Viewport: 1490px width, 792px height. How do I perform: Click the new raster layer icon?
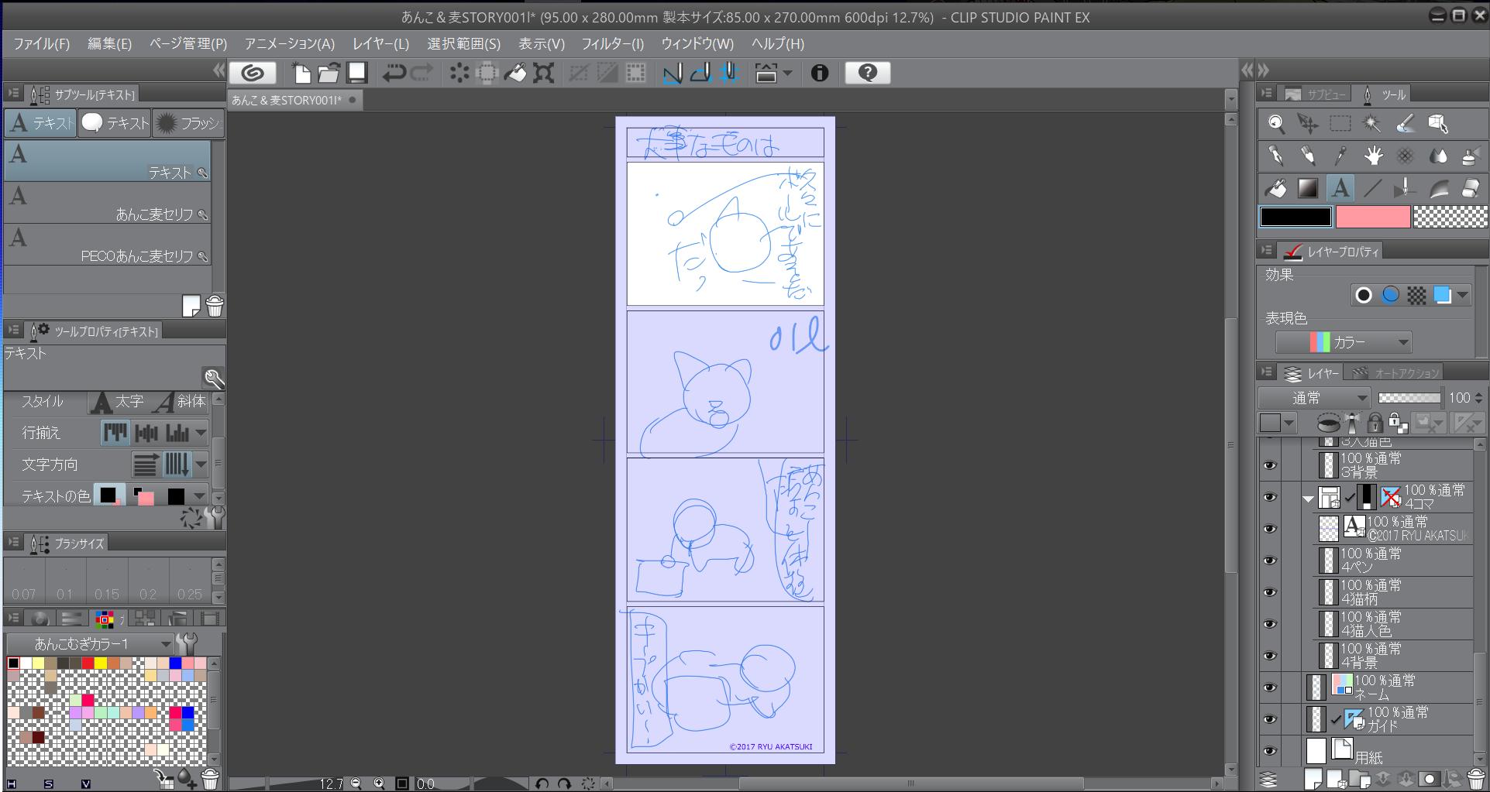[1313, 780]
